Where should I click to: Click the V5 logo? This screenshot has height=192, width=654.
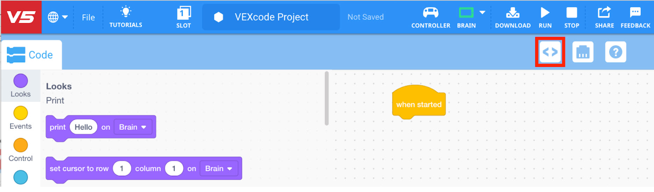[21, 17]
